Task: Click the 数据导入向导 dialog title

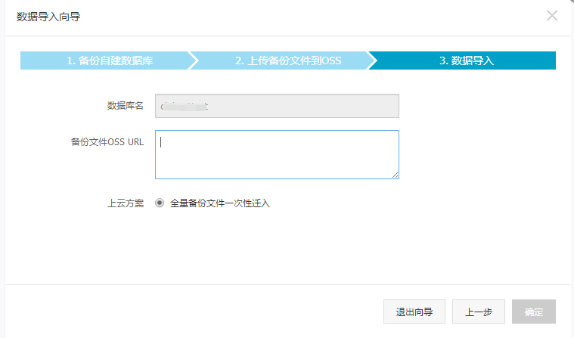Action: [48, 17]
